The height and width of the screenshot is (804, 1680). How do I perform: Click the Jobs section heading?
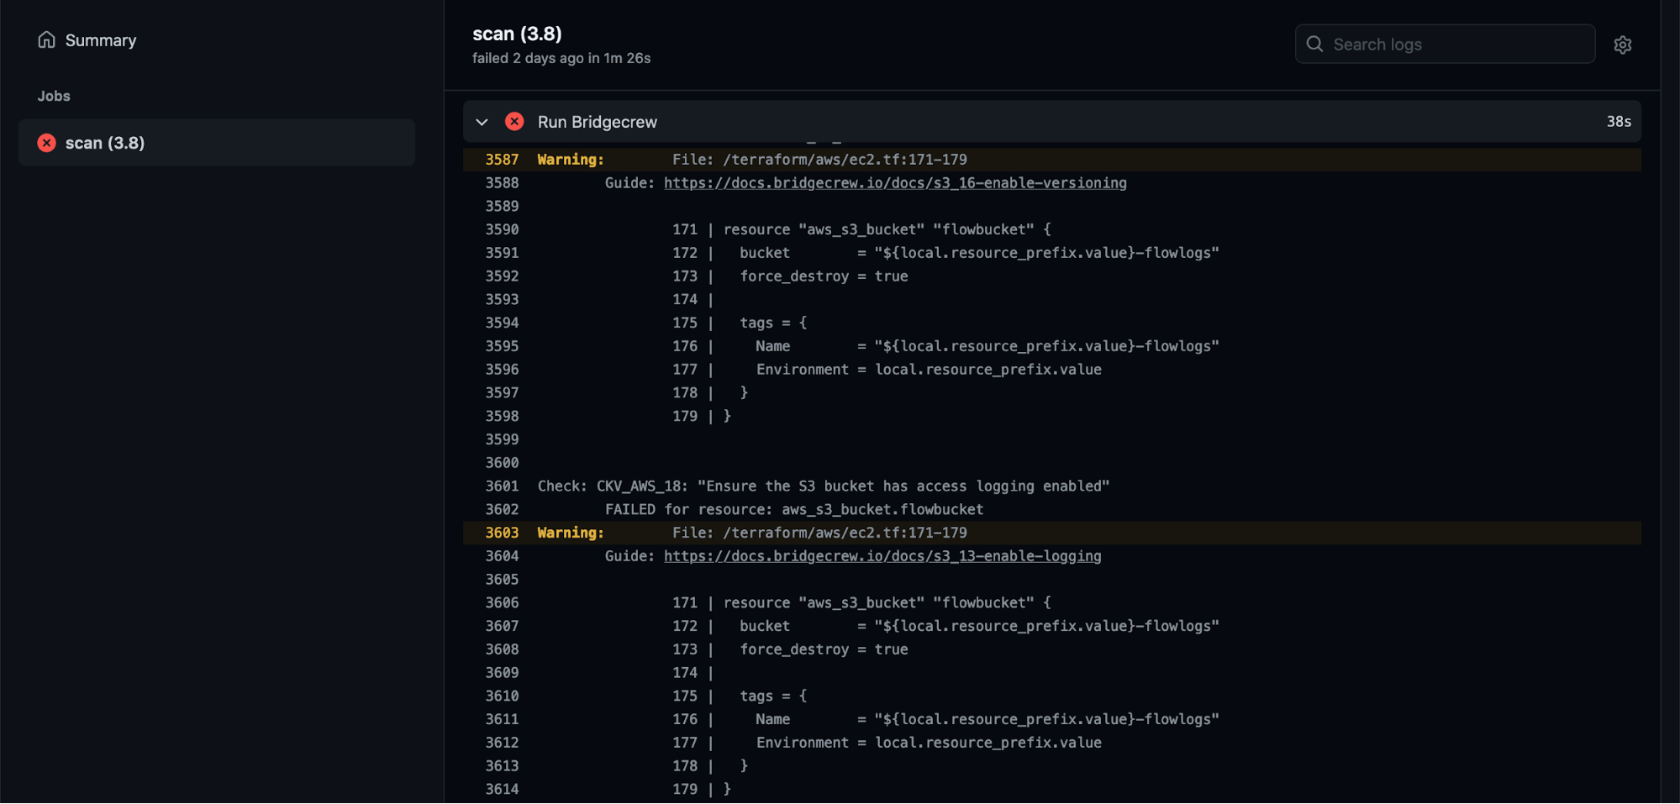coord(54,96)
